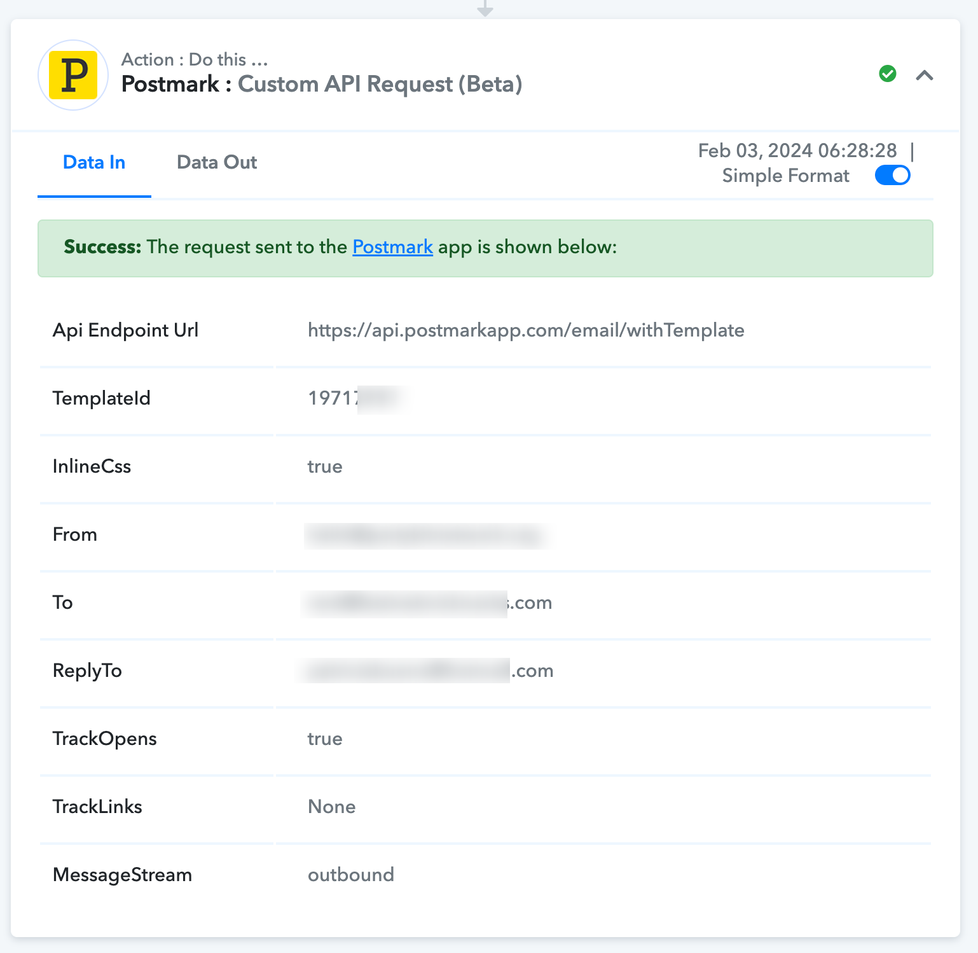
Task: Collapse the Postmark action step chevron
Action: point(925,76)
